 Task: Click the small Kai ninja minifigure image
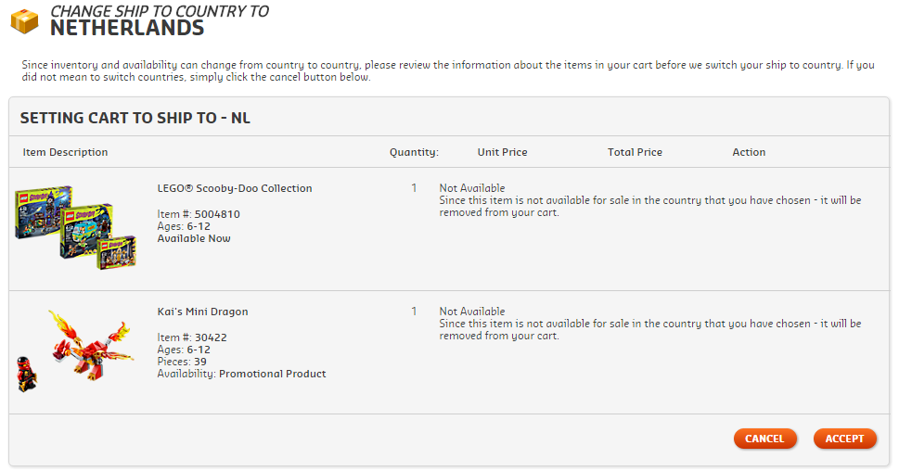[27, 373]
